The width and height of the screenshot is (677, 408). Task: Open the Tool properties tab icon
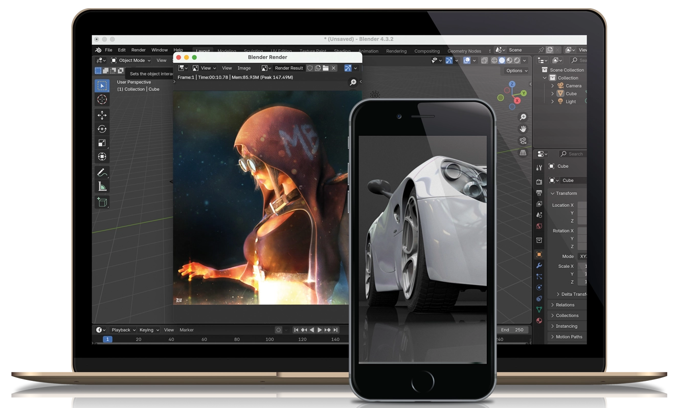(x=539, y=168)
